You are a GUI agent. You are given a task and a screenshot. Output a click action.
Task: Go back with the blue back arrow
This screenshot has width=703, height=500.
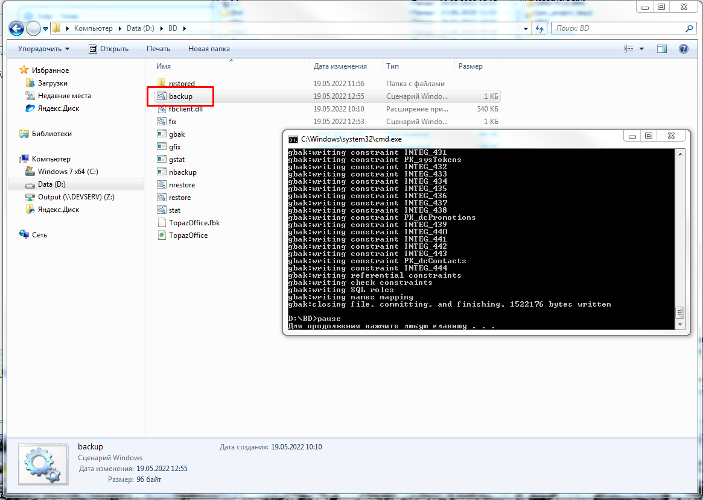click(x=16, y=29)
